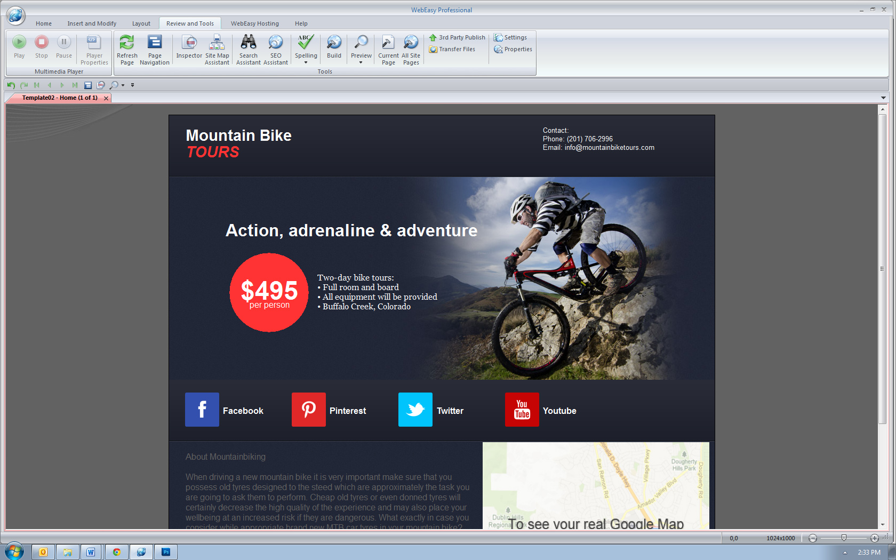Click the Transfer Files button
Screen dimensions: 896x560
[452, 49]
